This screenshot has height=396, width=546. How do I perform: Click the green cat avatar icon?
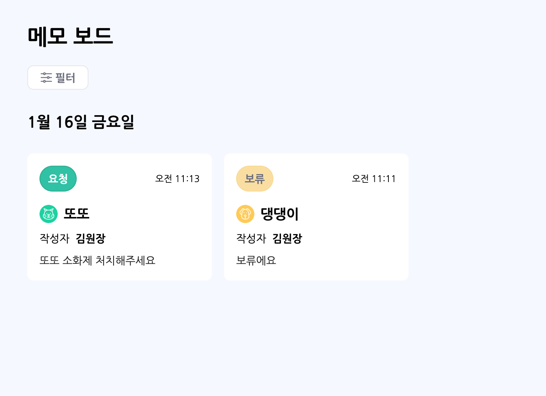49,214
